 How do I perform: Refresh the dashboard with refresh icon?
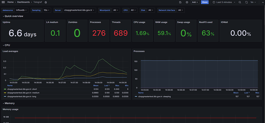[x=246, y=2]
